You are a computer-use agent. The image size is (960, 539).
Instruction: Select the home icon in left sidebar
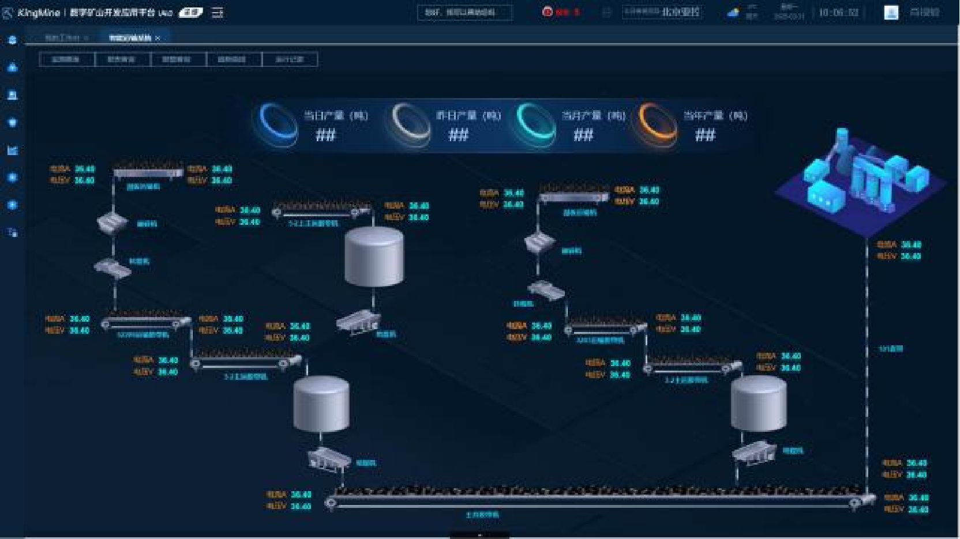point(12,67)
